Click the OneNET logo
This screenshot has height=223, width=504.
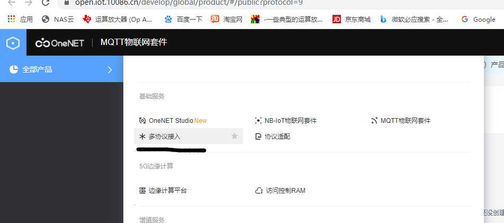[60, 43]
